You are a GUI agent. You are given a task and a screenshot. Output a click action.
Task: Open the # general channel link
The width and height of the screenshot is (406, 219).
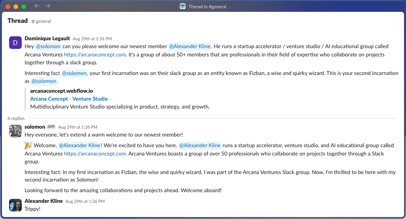coord(41,21)
